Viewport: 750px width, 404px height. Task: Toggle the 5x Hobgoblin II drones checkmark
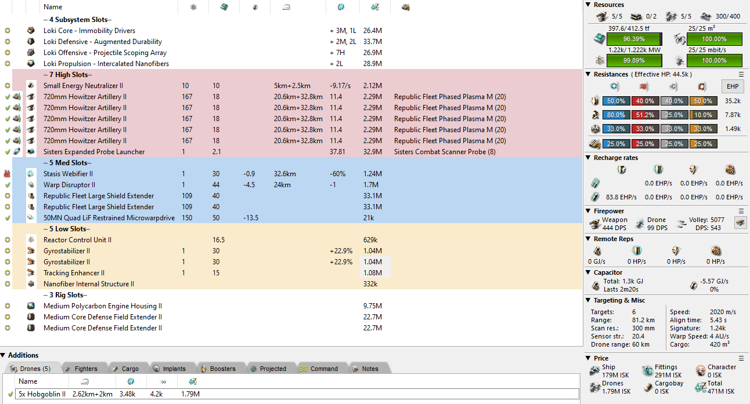10,394
